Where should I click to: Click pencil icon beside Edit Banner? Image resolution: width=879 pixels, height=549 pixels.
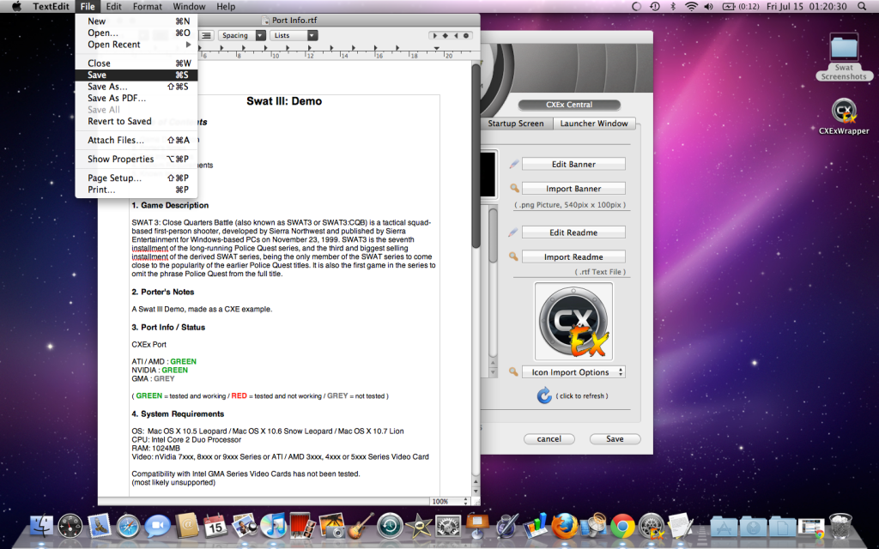(513, 164)
